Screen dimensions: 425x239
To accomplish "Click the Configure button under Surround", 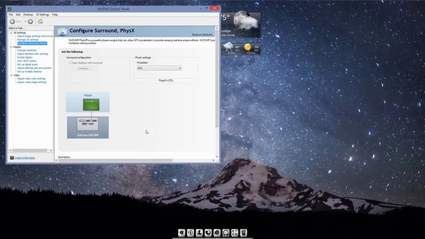I will (84, 68).
